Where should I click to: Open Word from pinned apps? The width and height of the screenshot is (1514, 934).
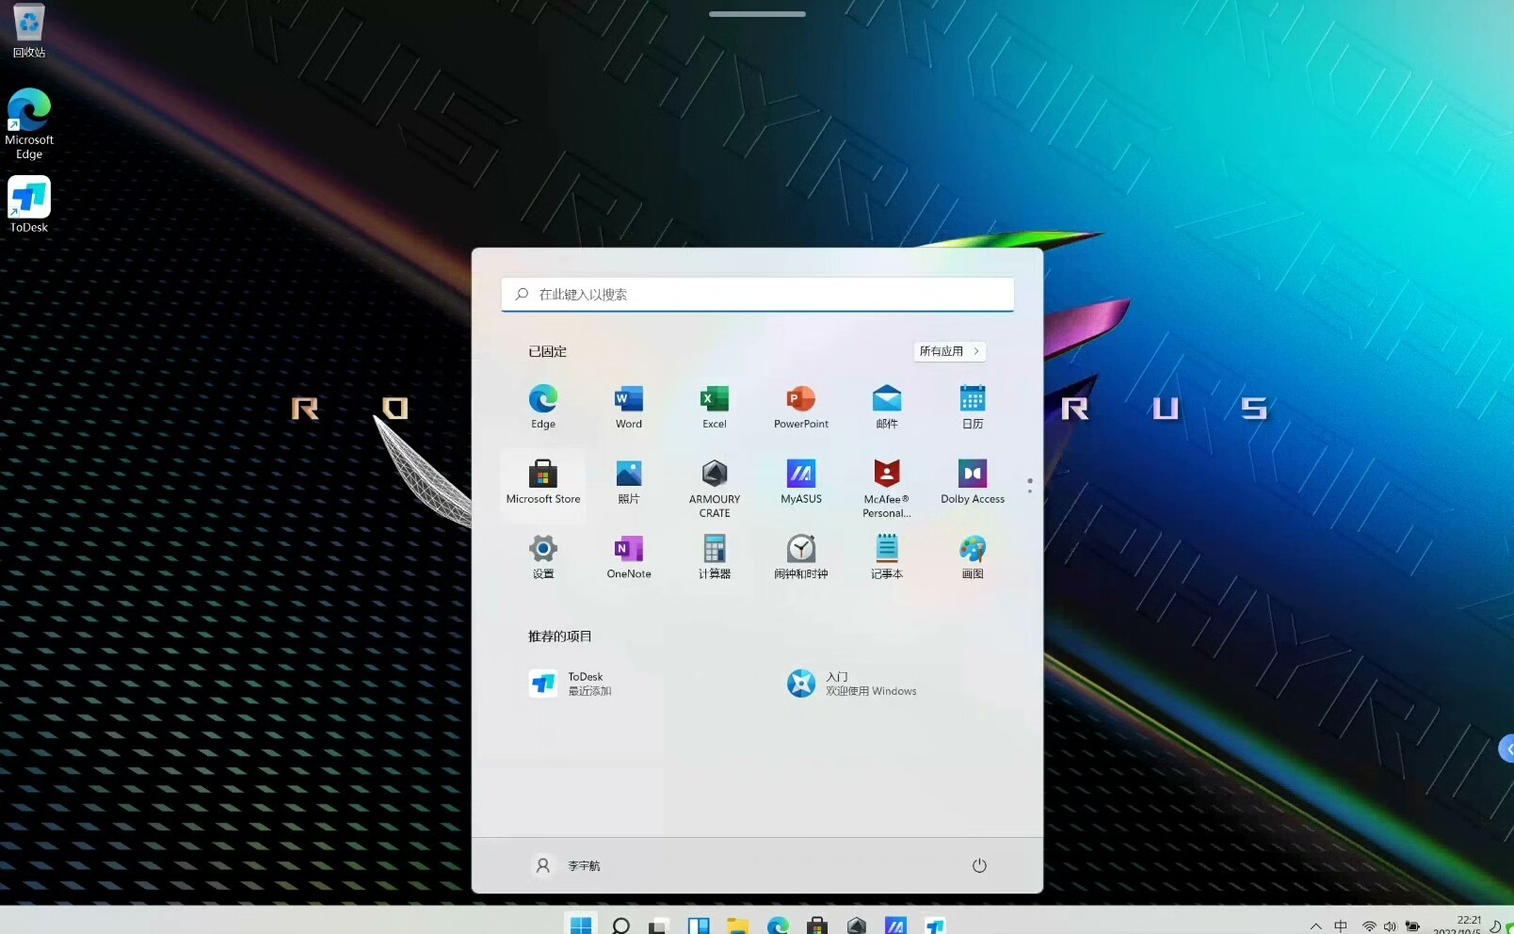(628, 406)
